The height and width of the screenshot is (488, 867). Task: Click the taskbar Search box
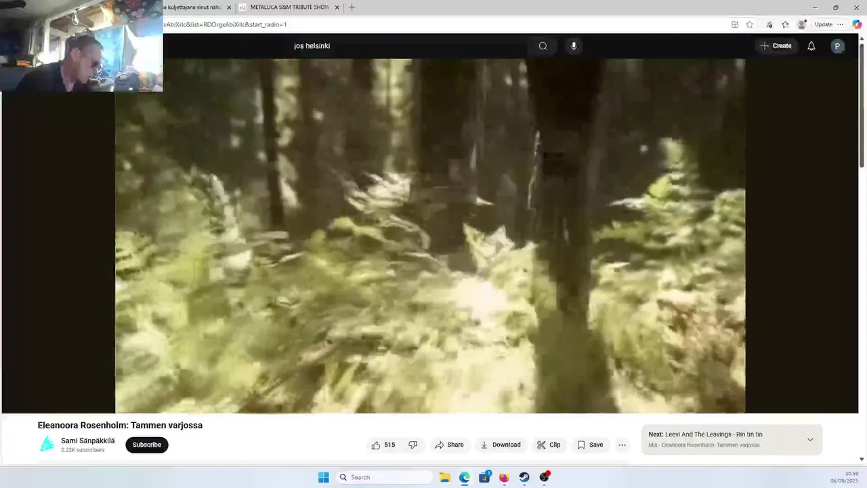point(384,477)
